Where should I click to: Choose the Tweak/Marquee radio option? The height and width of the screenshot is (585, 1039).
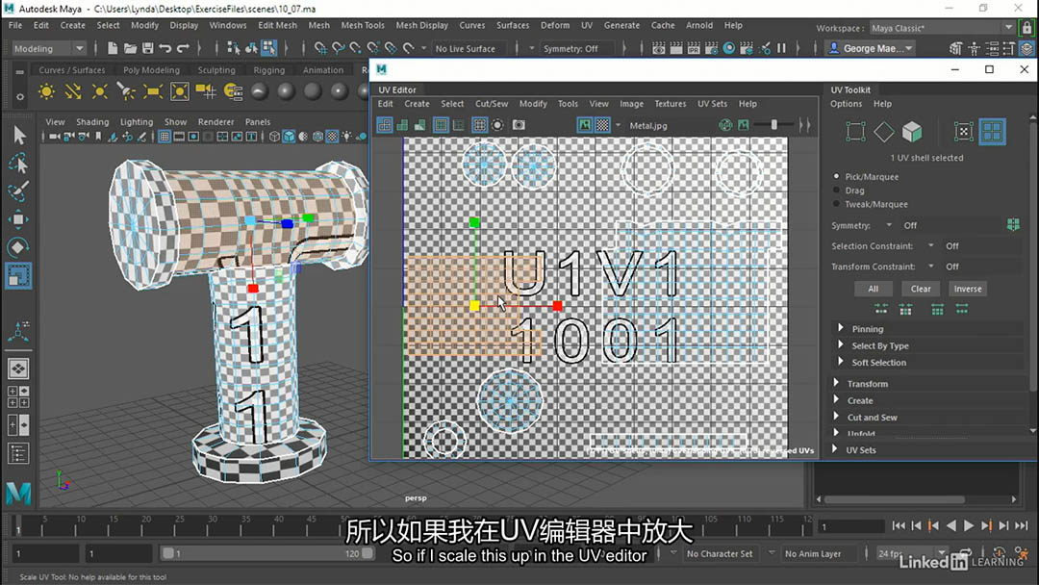tap(837, 204)
